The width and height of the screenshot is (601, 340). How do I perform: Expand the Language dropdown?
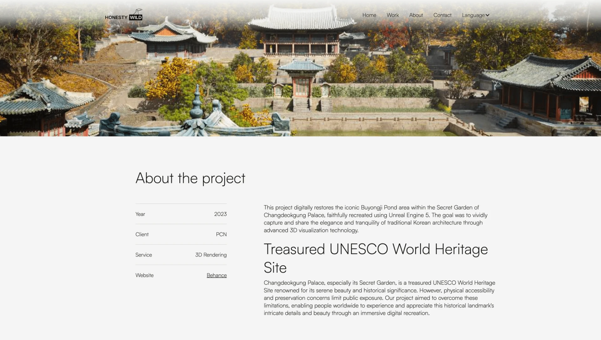pyautogui.click(x=475, y=15)
